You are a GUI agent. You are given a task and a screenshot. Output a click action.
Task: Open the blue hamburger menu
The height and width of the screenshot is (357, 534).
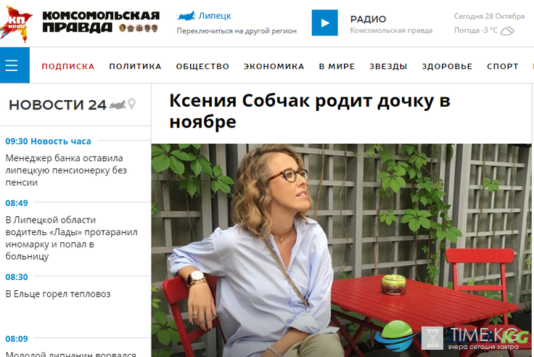click(x=15, y=65)
